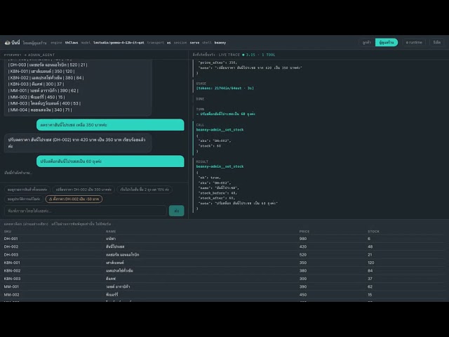449x337 pixels.
Task: Click the SKU column header
Action: [8, 232]
